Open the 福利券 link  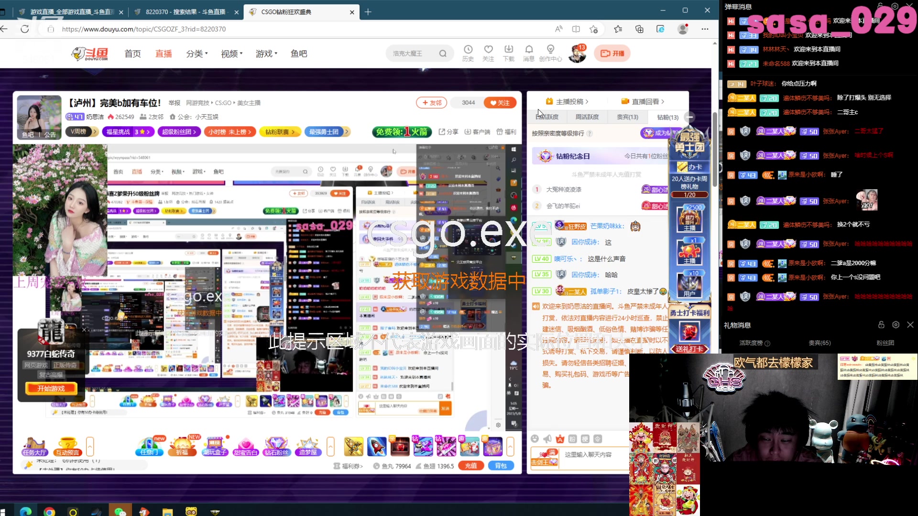pyautogui.click(x=348, y=466)
